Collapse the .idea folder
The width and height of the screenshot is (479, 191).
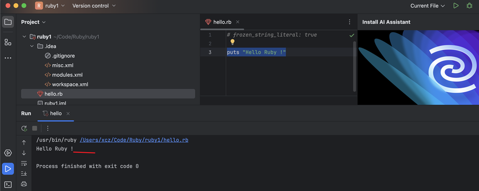[32, 46]
